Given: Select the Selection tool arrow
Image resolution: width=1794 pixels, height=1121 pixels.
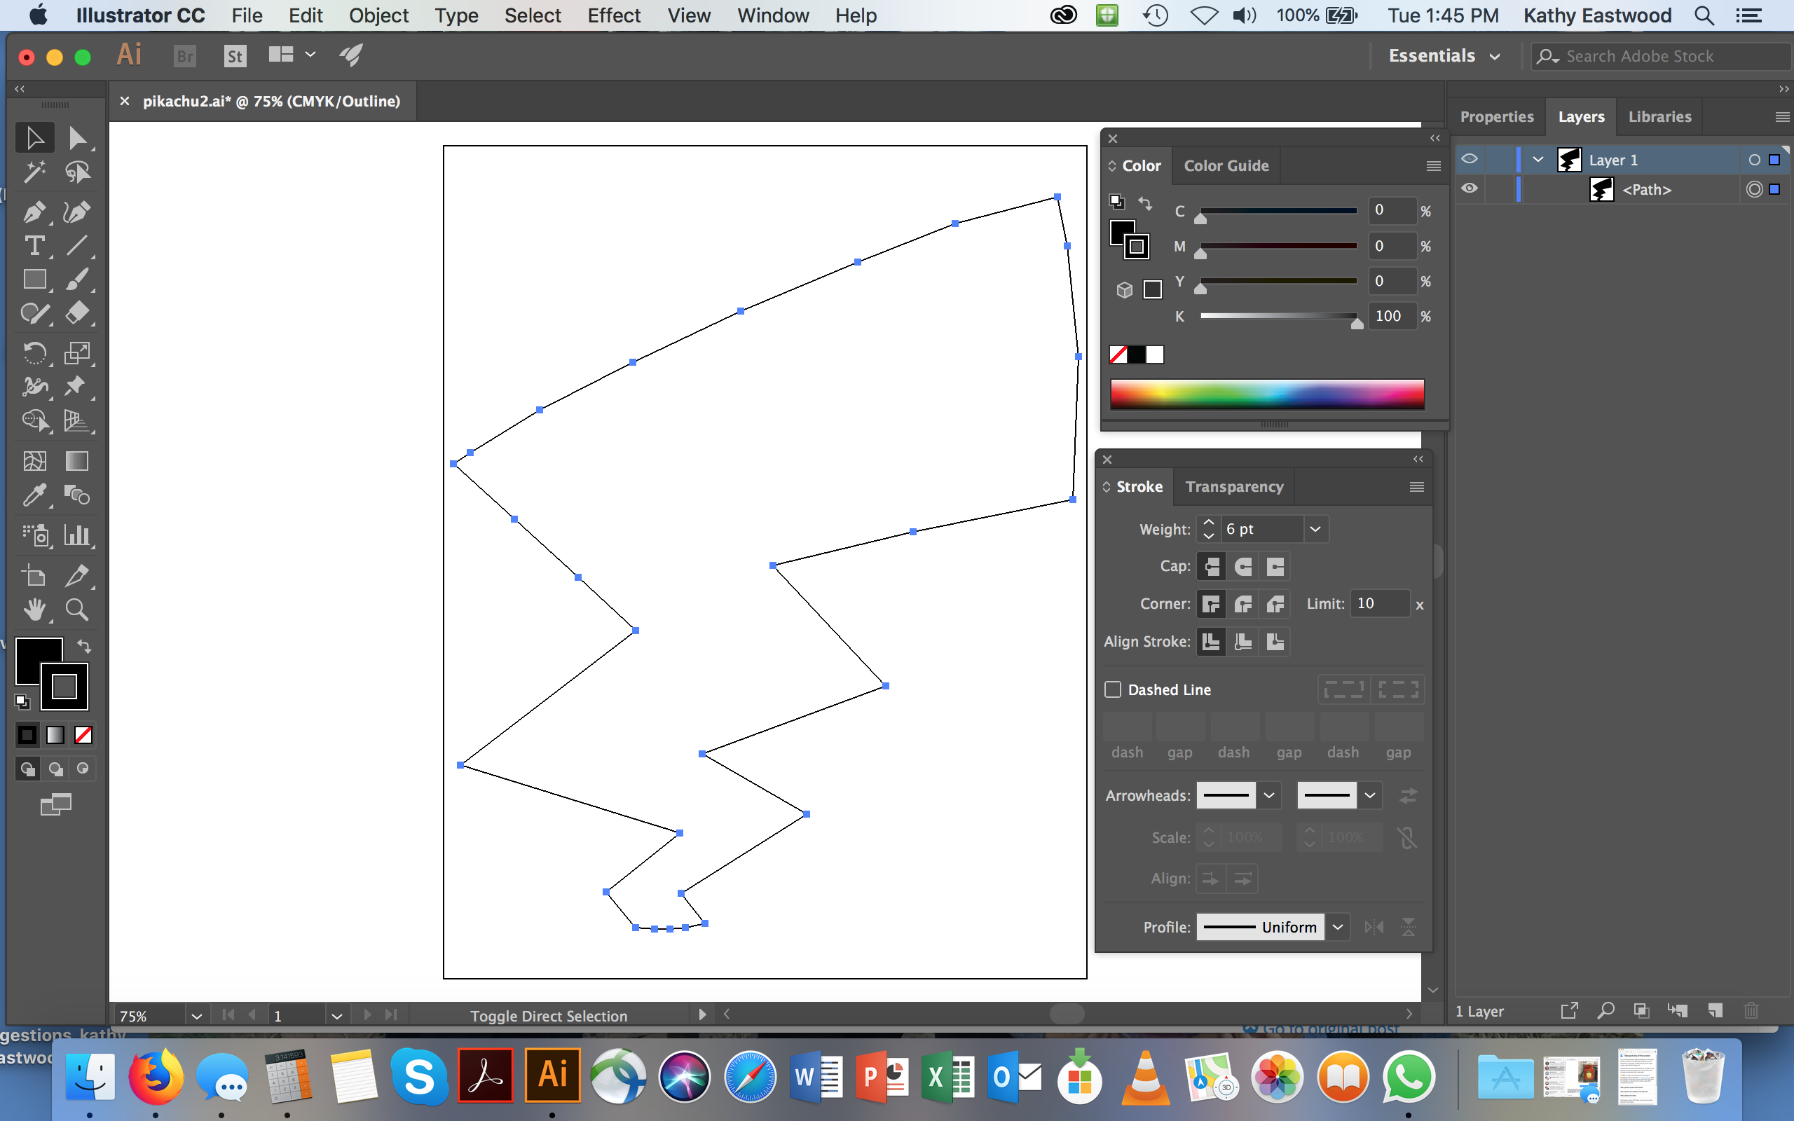Looking at the screenshot, I should point(34,138).
